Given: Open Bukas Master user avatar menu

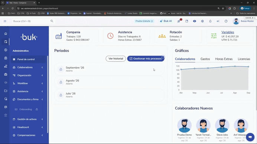Looking at the screenshot, I should point(236,21).
